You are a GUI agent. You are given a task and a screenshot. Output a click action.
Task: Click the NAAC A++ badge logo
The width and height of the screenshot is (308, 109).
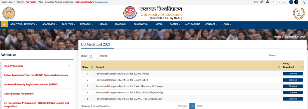pos(299,14)
